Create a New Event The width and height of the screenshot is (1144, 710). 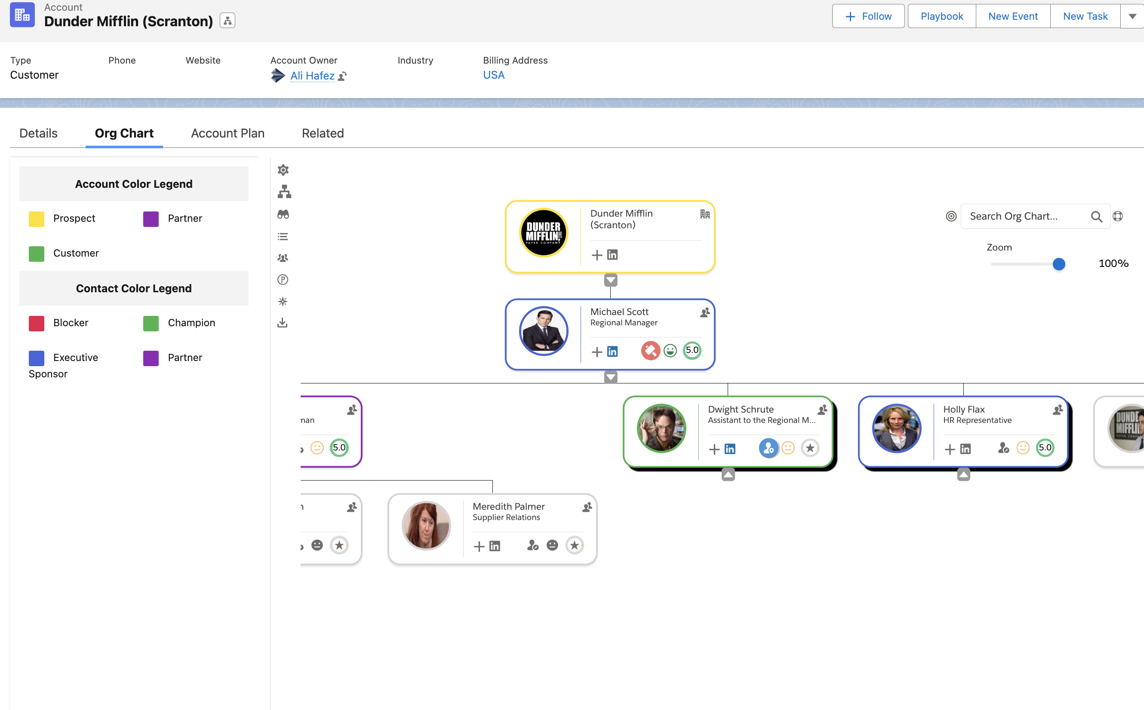(x=1013, y=16)
